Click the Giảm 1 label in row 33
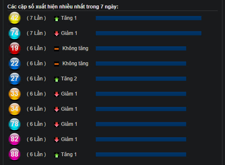Screen dimensions: 225x165 [69, 94]
